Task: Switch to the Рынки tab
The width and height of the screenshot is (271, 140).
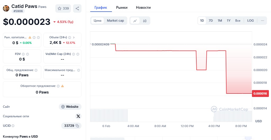Action: (122, 8)
